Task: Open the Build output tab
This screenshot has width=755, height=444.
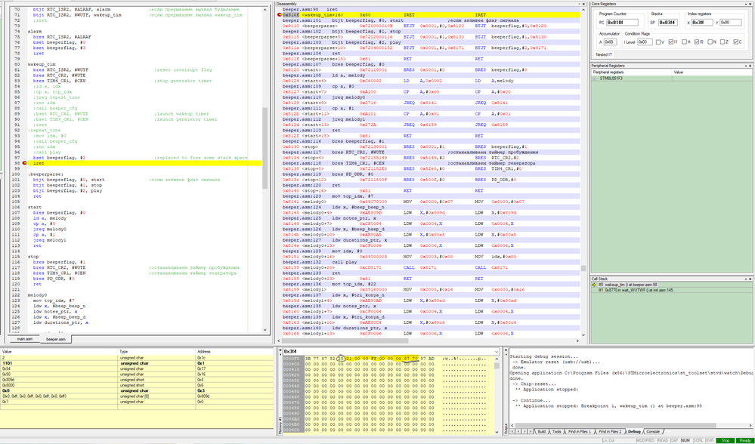Action: coord(542,431)
